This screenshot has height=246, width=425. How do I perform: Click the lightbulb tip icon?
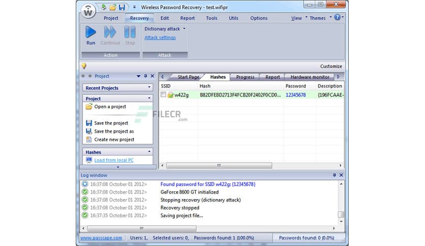pyautogui.click(x=84, y=66)
